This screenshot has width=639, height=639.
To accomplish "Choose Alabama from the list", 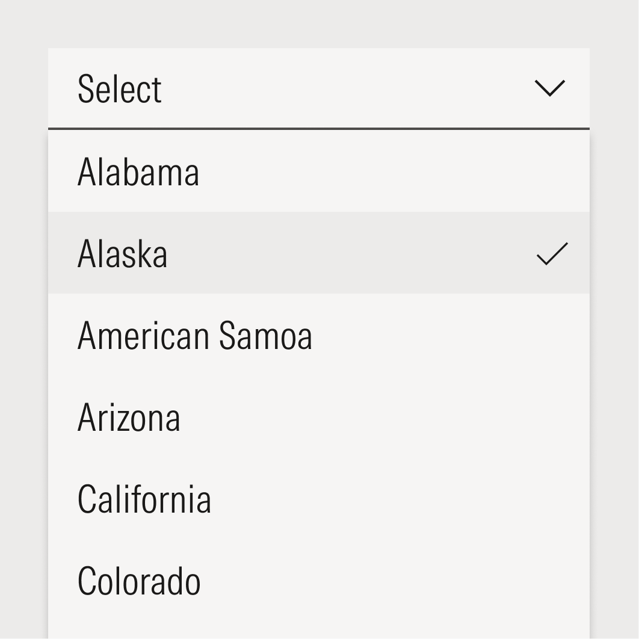I will [x=318, y=172].
